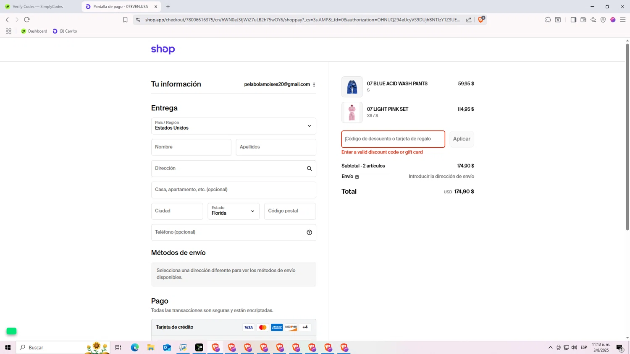The image size is (630, 354).
Task: Toggle the browser sidebar panel icon
Action: (x=573, y=20)
